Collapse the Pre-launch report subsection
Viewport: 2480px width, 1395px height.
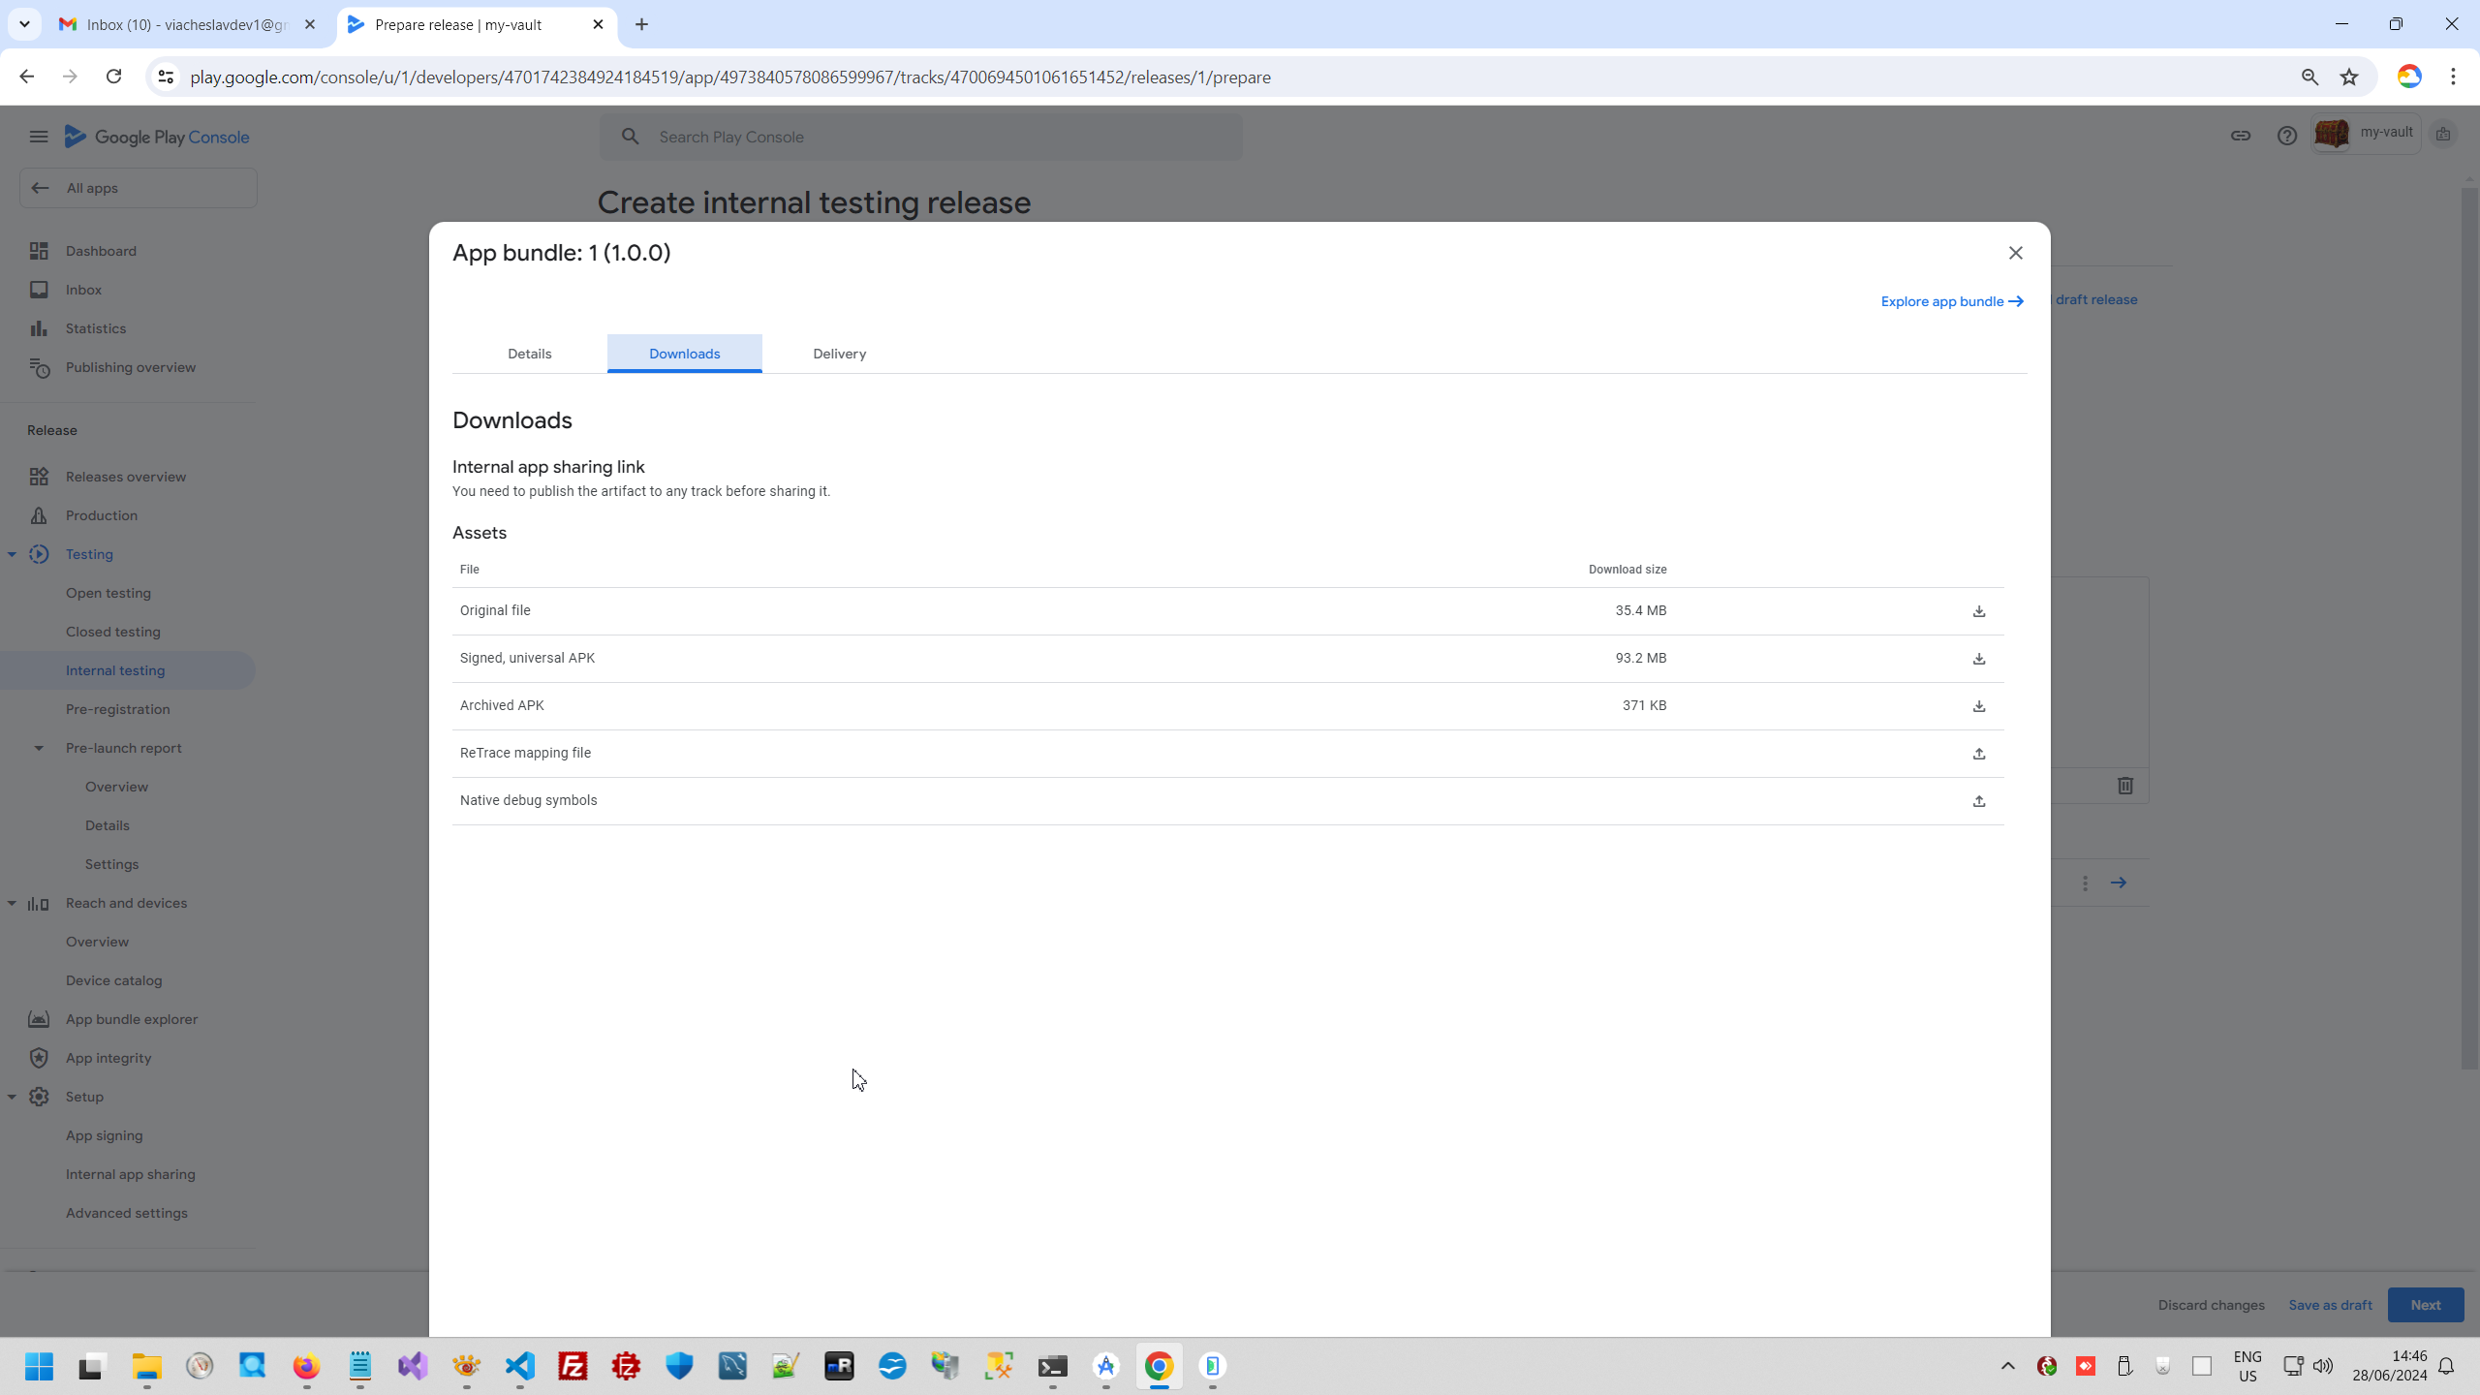pos(39,748)
